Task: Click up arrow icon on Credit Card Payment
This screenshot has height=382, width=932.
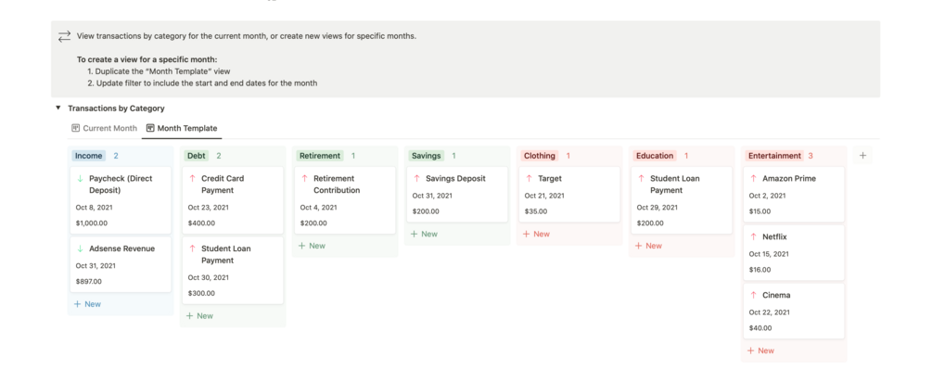Action: (192, 178)
